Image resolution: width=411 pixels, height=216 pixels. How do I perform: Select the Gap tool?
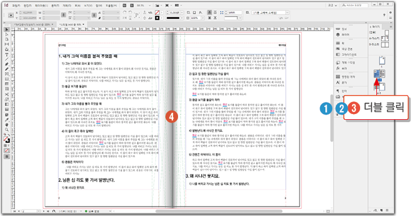tap(7, 44)
